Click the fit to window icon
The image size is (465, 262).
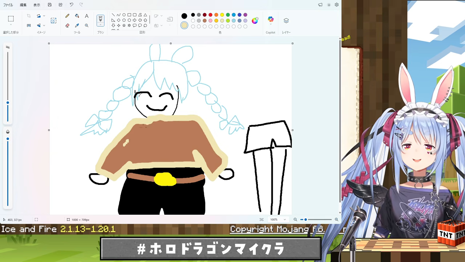click(x=262, y=219)
